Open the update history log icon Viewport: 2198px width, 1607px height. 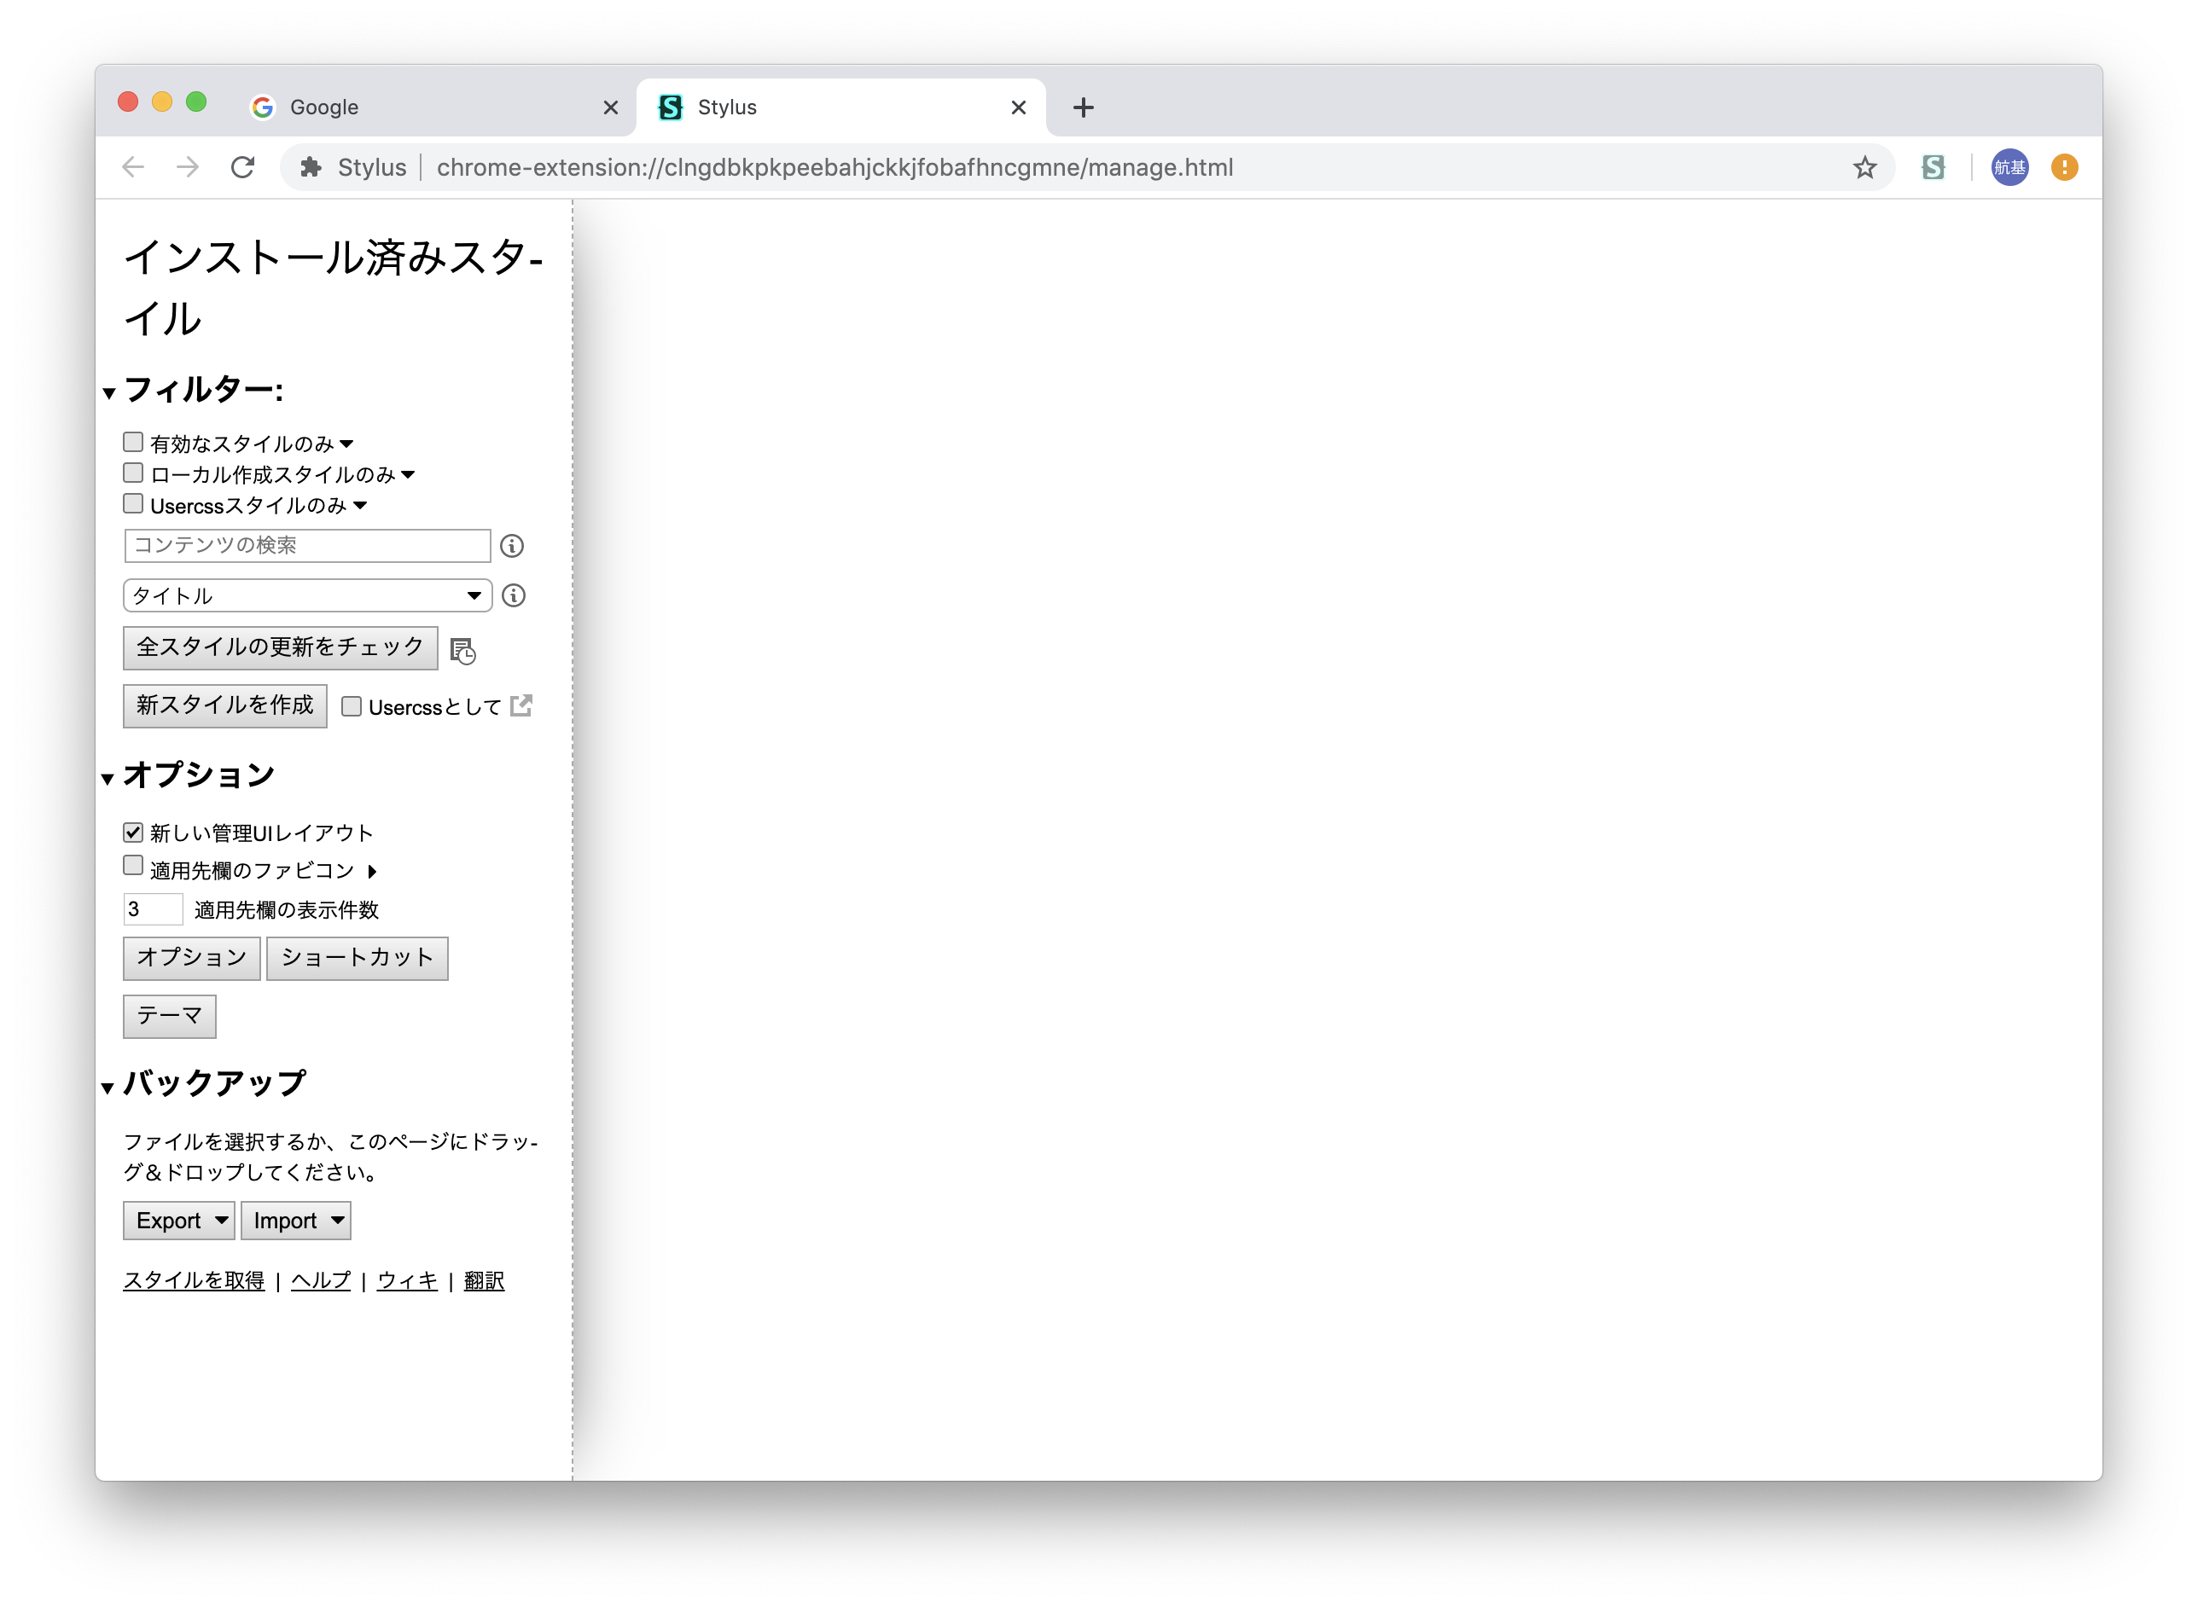pos(463,651)
